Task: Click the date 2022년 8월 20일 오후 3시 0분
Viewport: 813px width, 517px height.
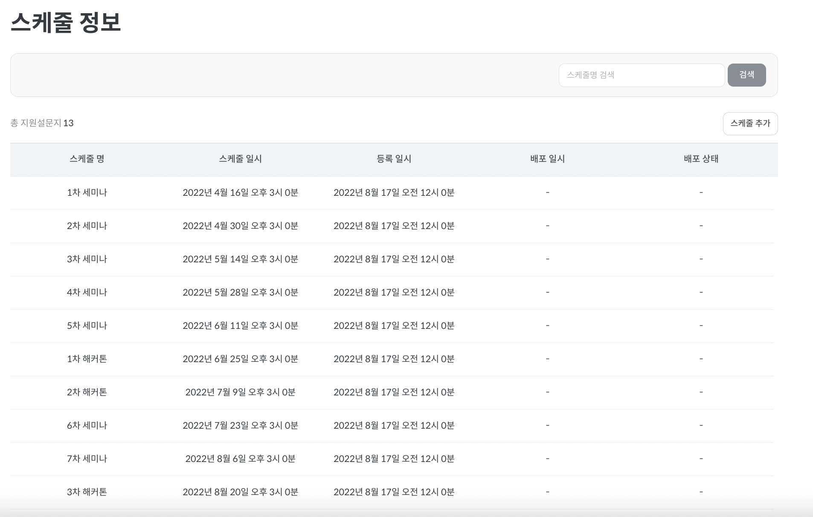Action: [x=241, y=492]
